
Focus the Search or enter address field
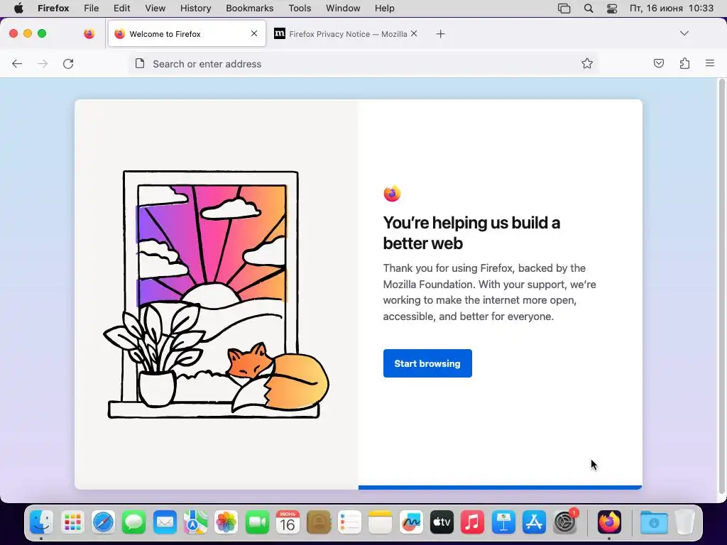click(x=364, y=64)
